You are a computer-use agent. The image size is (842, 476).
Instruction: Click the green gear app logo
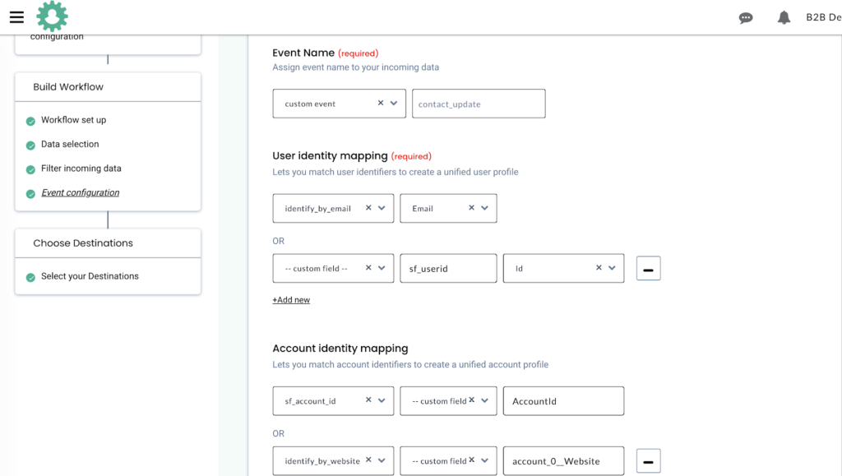click(x=52, y=16)
